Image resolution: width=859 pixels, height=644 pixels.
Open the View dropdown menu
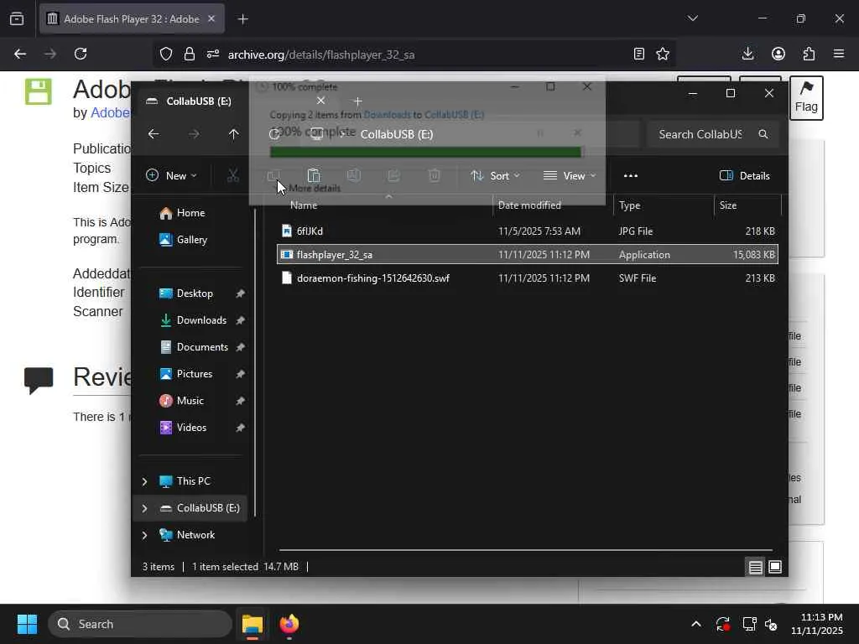coord(570,176)
